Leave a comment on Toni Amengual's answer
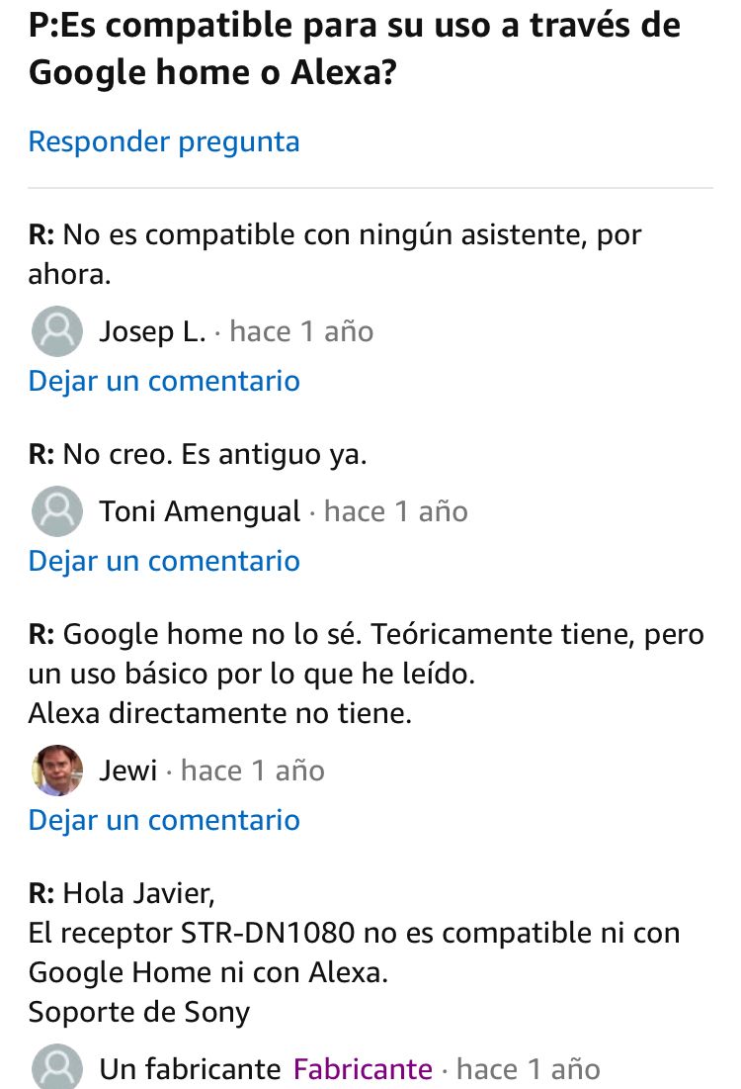The image size is (741, 1089). [164, 561]
